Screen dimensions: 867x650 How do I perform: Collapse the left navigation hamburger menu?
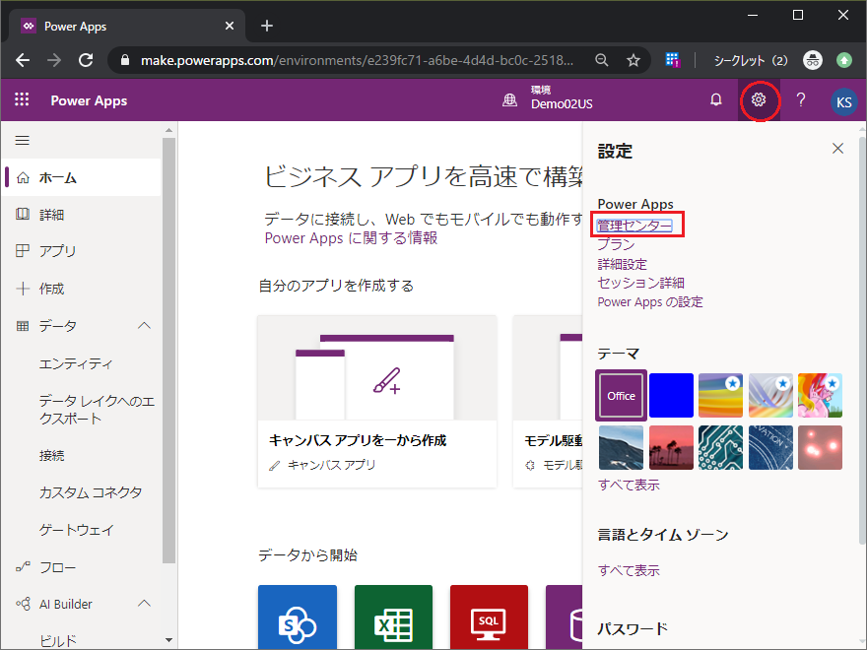pos(22,141)
